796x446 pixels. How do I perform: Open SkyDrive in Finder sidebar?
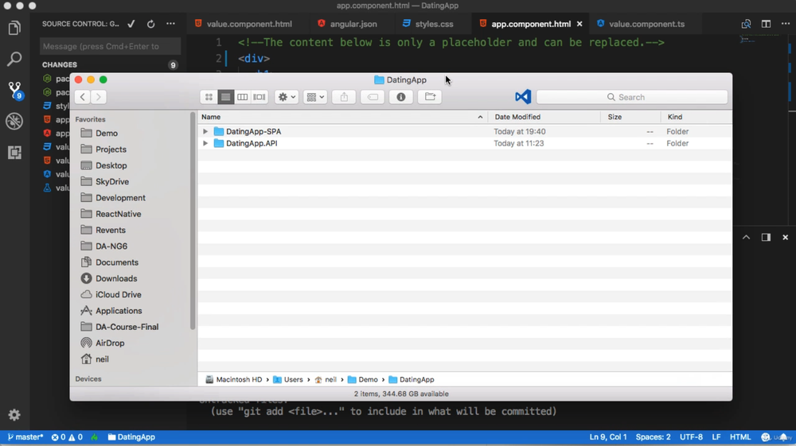pyautogui.click(x=112, y=181)
